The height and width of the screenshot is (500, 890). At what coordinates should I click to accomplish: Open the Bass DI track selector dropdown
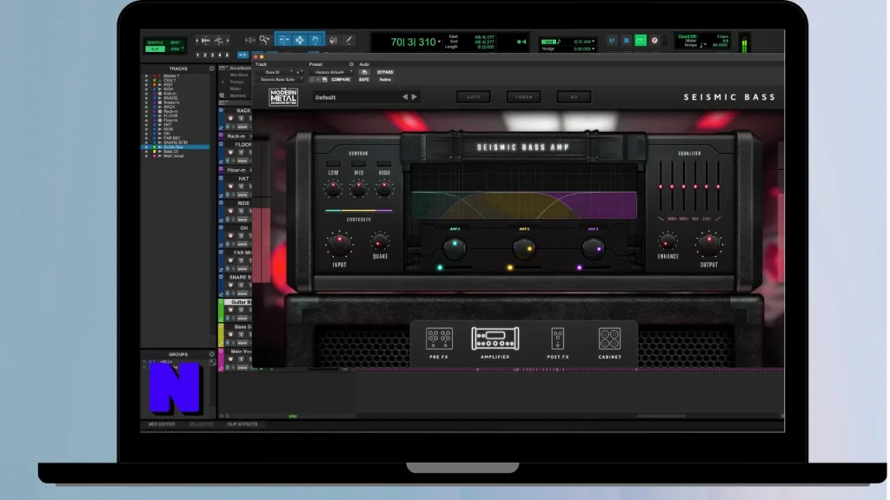click(276, 72)
